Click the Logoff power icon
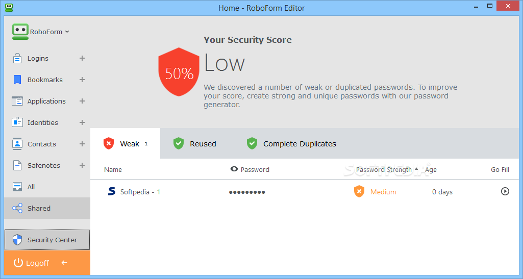The image size is (523, 279). [18, 263]
